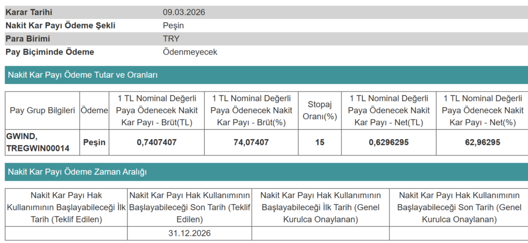Click the Nakit Kar Payı Ödeme Tutar ve Oranları header
The height and width of the screenshot is (243, 528).
point(82,75)
